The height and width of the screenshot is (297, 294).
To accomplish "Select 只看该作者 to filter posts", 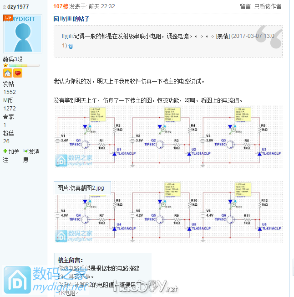I will tap(268, 6).
